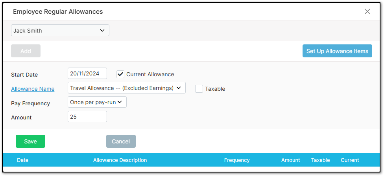The height and width of the screenshot is (176, 384).
Task: Open the Pay Frequency dropdown
Action: [97, 102]
